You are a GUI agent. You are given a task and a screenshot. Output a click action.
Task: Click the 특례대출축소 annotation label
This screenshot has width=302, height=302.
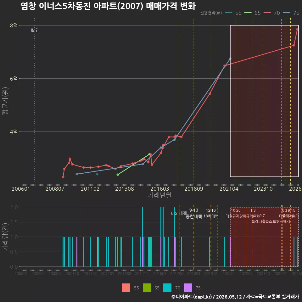tap(262, 221)
